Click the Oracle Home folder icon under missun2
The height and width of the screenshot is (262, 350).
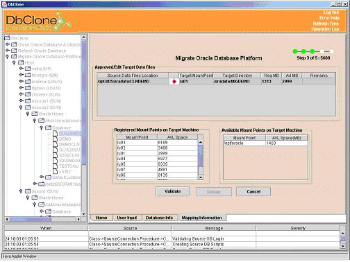coord(35,114)
